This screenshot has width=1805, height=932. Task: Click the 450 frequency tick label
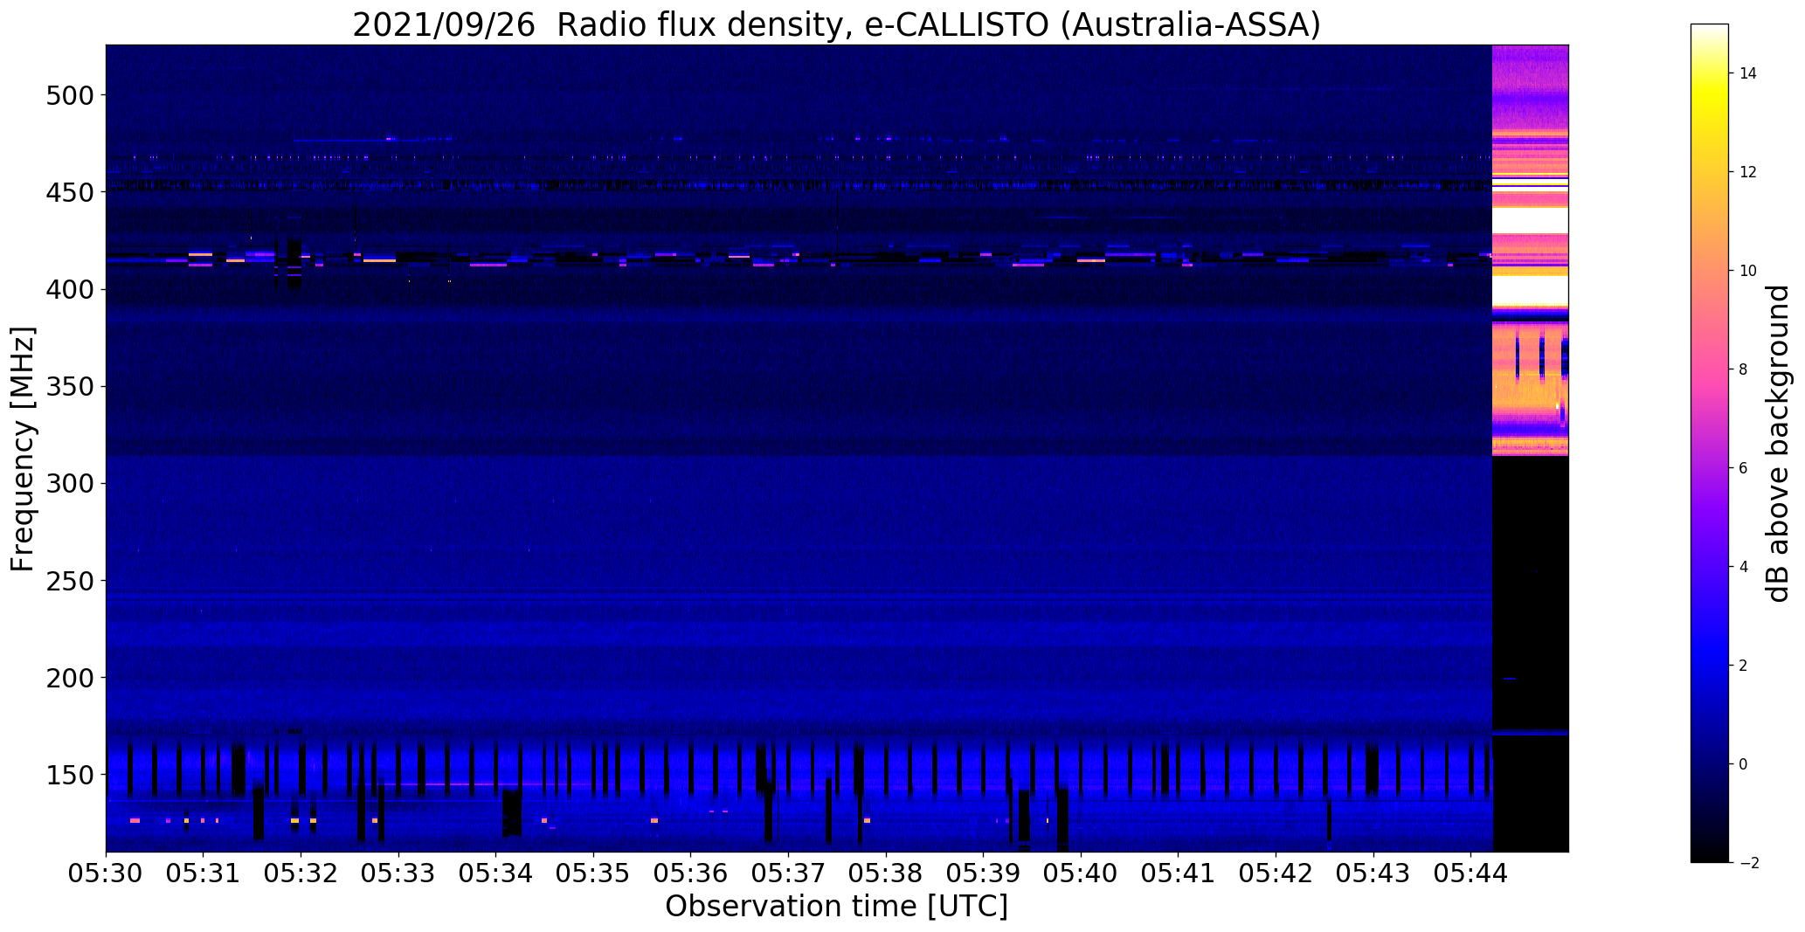pos(69,191)
